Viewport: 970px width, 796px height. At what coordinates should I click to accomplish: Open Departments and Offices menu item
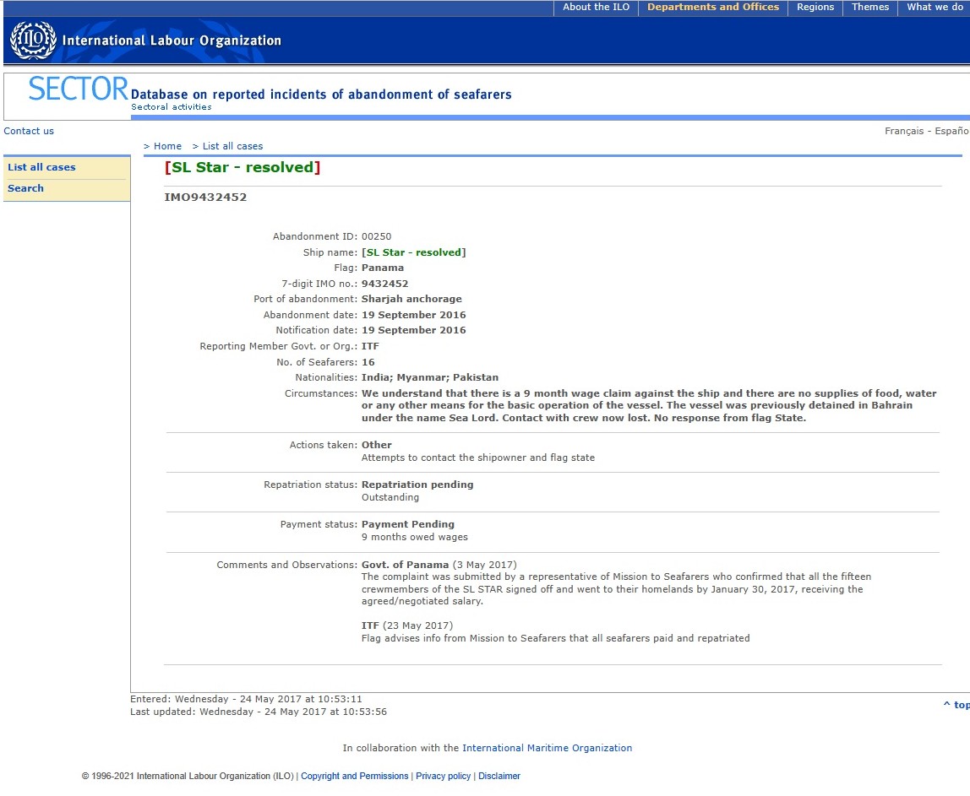tap(712, 8)
